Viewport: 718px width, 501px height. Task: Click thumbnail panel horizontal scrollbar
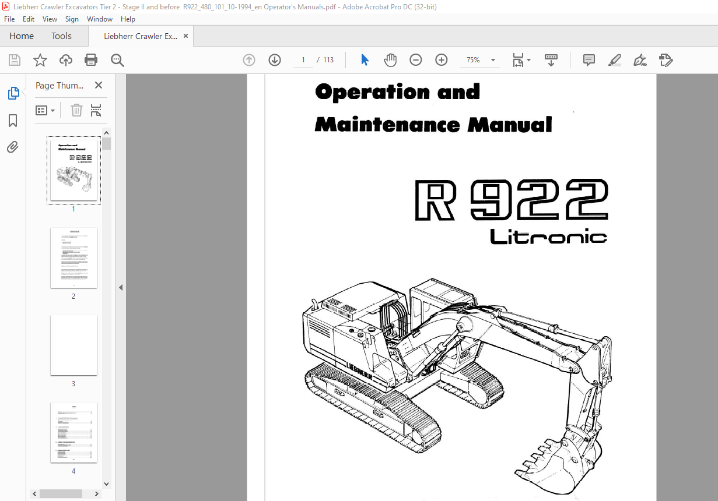(x=61, y=493)
